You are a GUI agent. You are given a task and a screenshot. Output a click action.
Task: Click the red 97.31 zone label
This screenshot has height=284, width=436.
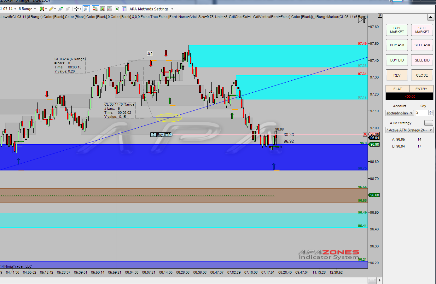tap(362, 74)
